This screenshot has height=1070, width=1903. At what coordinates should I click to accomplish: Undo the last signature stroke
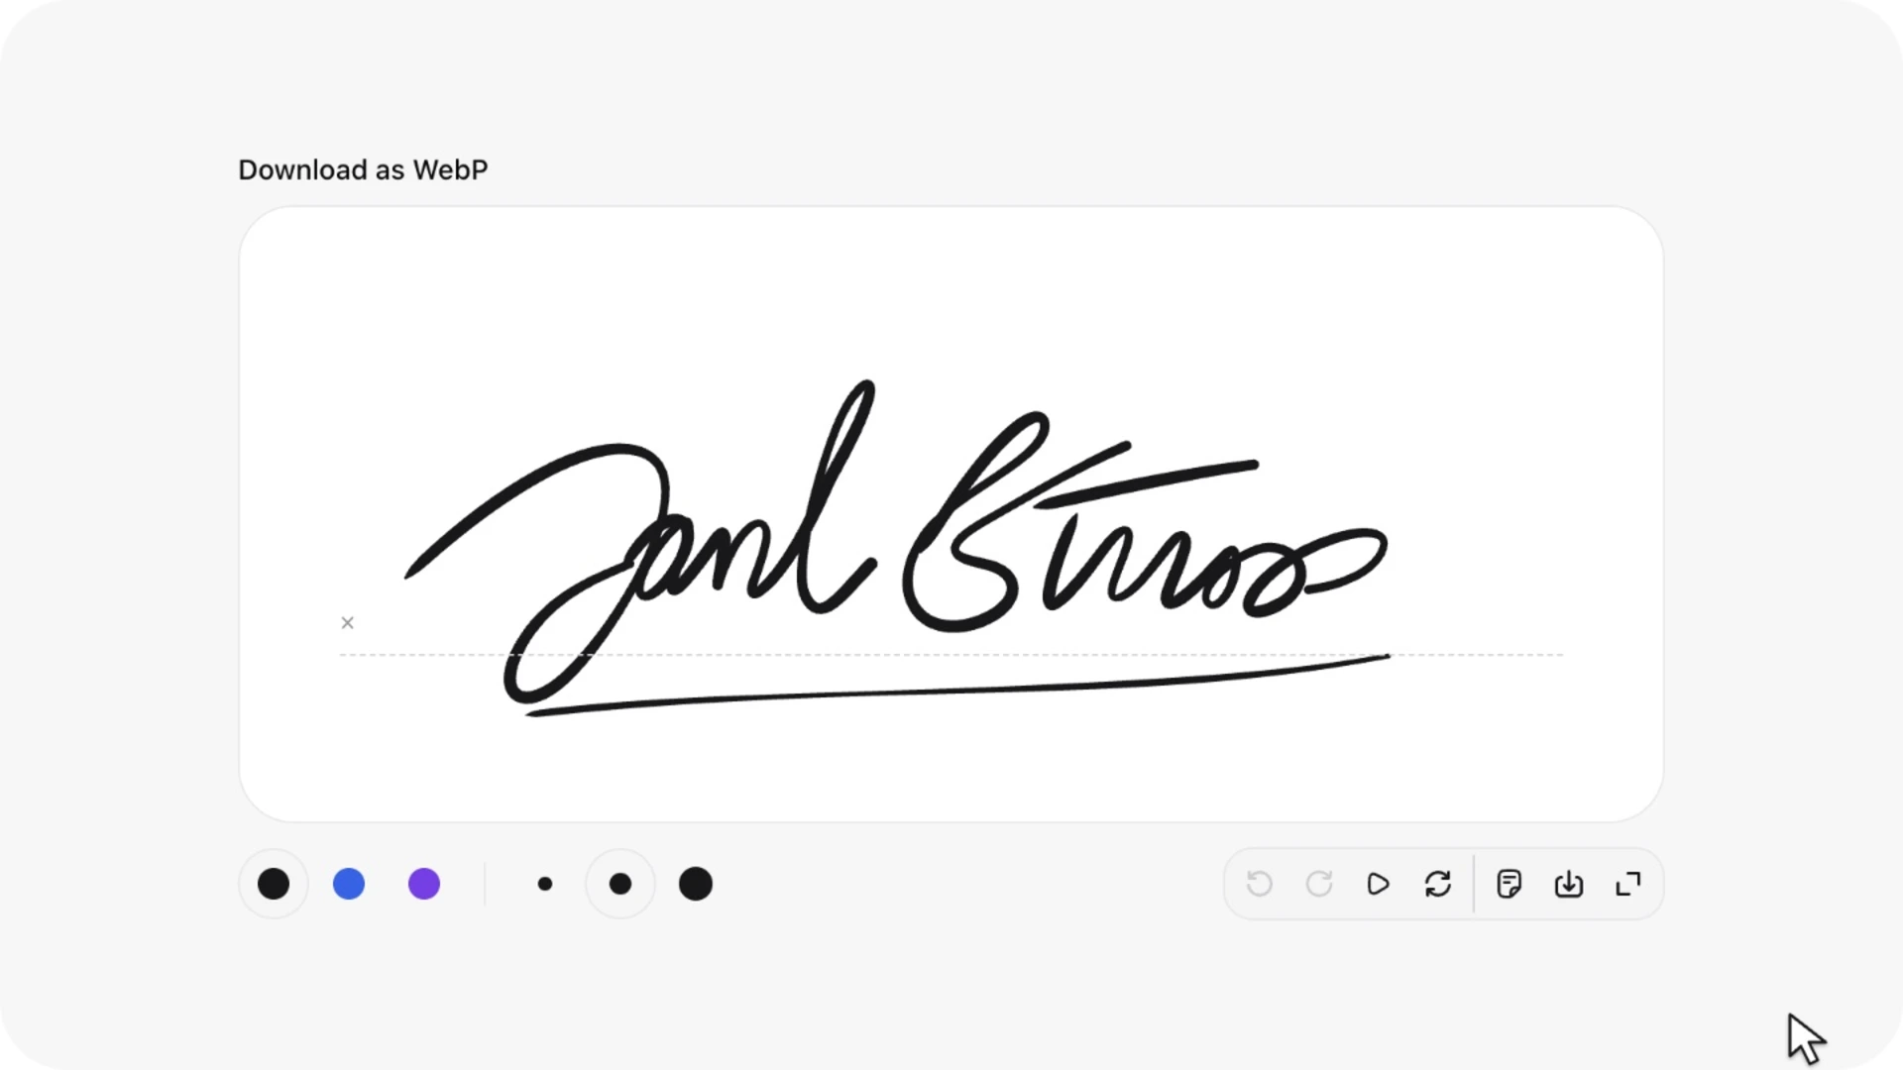[1260, 884]
